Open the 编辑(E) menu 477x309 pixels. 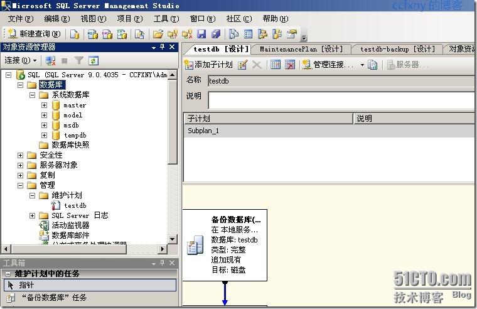click(57, 19)
